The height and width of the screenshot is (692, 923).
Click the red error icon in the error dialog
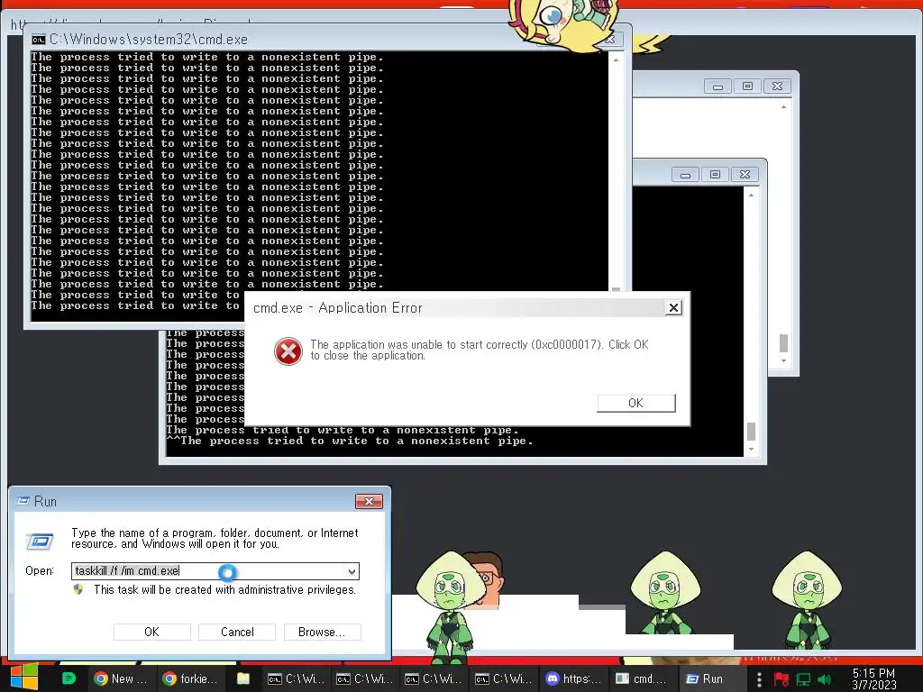click(x=288, y=351)
